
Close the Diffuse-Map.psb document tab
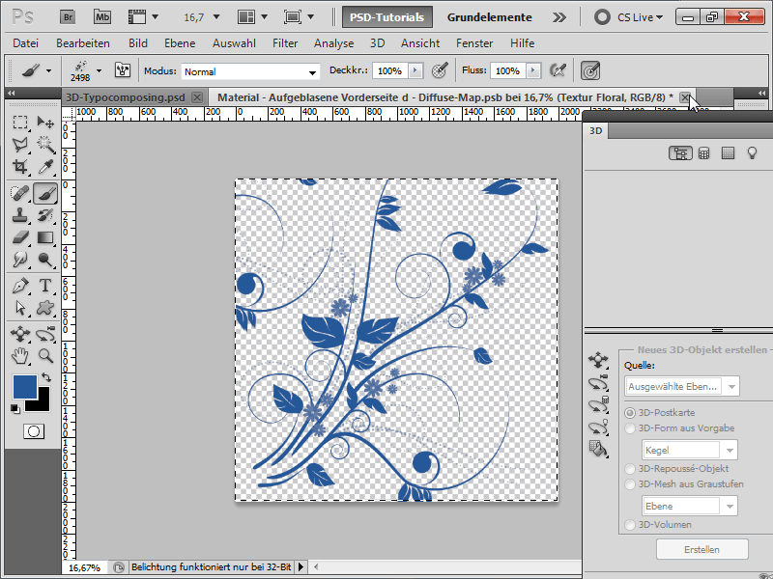(685, 97)
